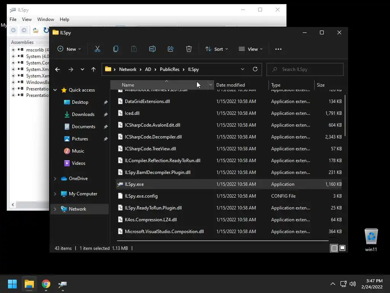Open the File menu in ILSpy window
This screenshot has width=390, height=293.
13,19
